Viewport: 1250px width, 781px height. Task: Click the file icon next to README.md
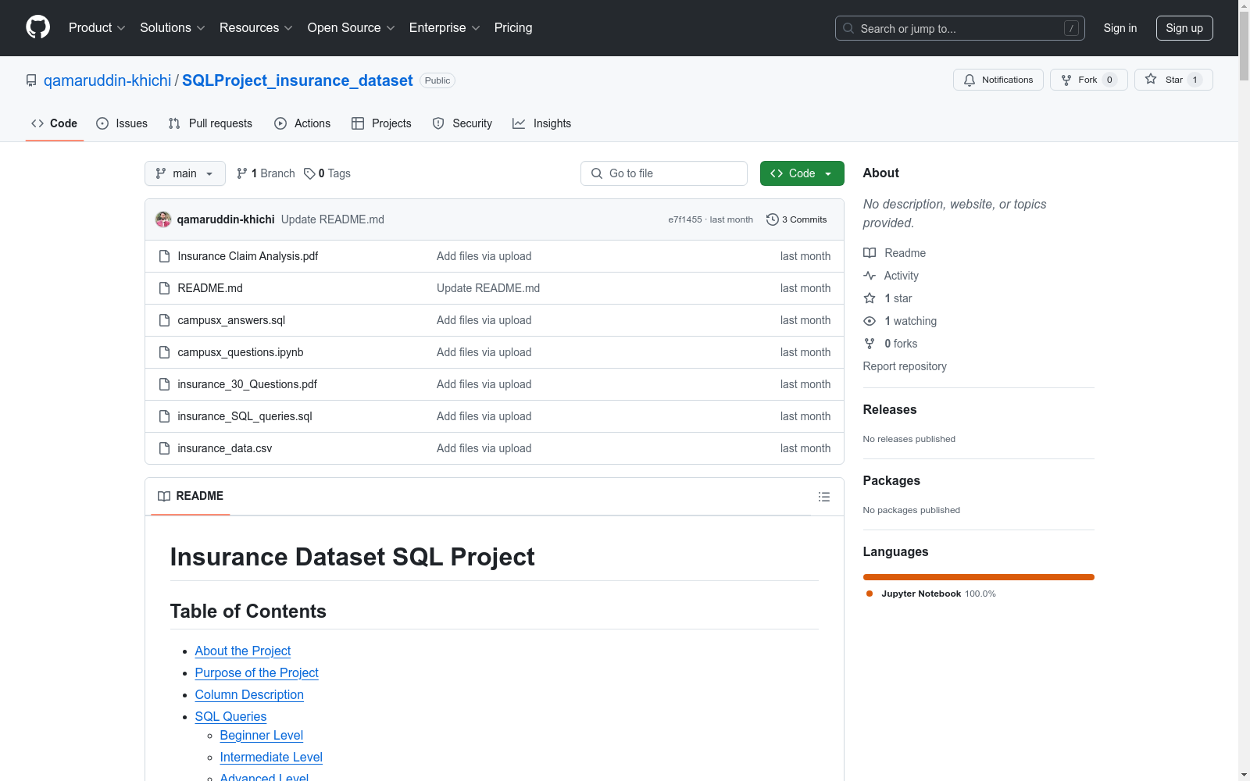click(164, 288)
